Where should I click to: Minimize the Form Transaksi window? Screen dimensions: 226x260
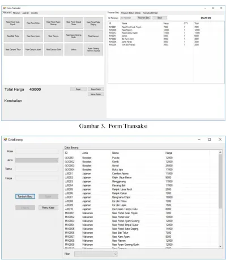pyautogui.click(x=205, y=8)
